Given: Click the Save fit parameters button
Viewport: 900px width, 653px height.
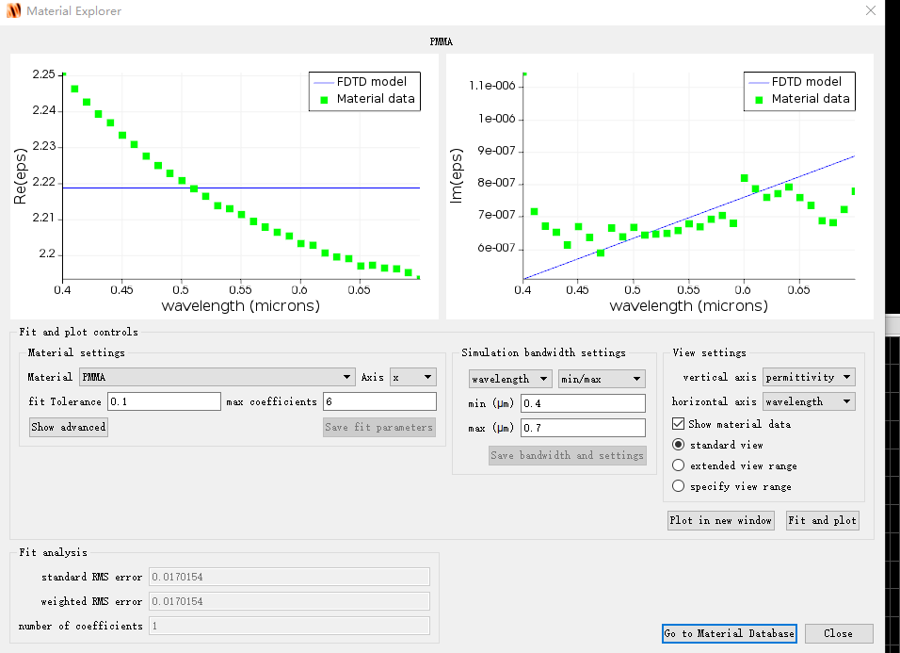Looking at the screenshot, I should 378,427.
